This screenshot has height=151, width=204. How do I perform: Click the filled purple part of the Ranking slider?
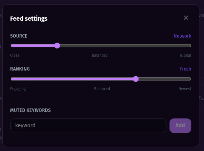(72, 79)
